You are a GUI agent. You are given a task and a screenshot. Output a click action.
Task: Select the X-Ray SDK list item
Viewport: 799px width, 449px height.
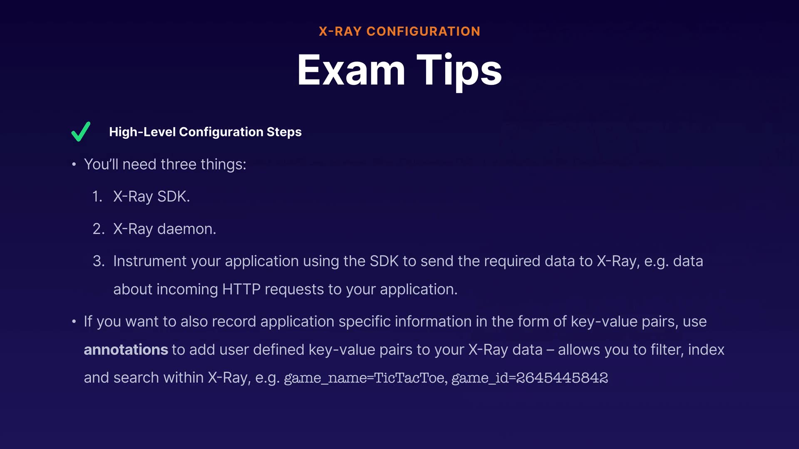pos(151,196)
